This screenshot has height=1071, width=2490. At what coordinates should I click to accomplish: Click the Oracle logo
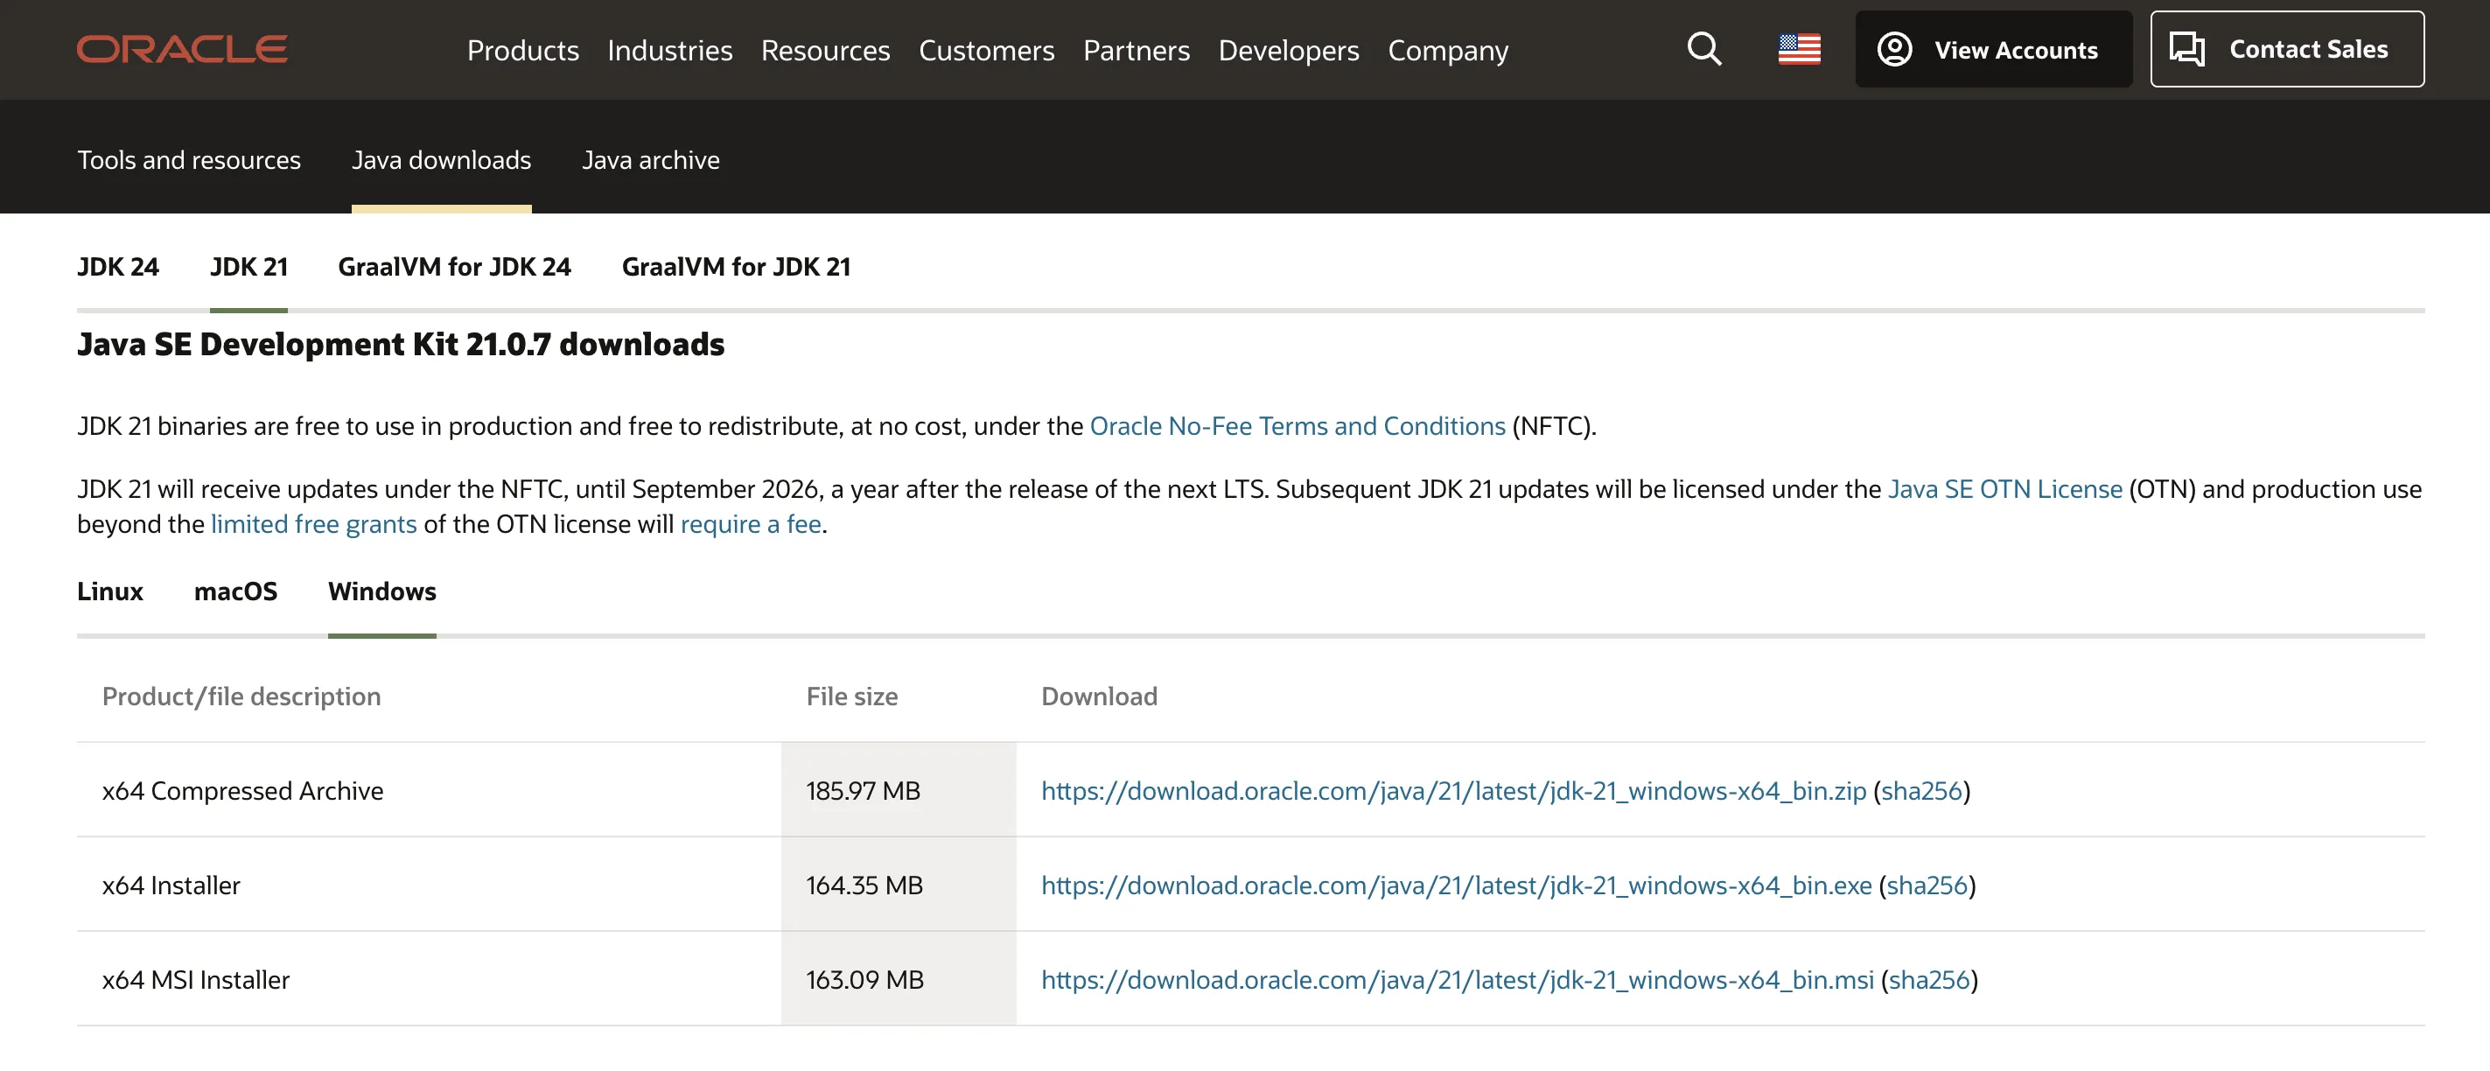(x=183, y=49)
